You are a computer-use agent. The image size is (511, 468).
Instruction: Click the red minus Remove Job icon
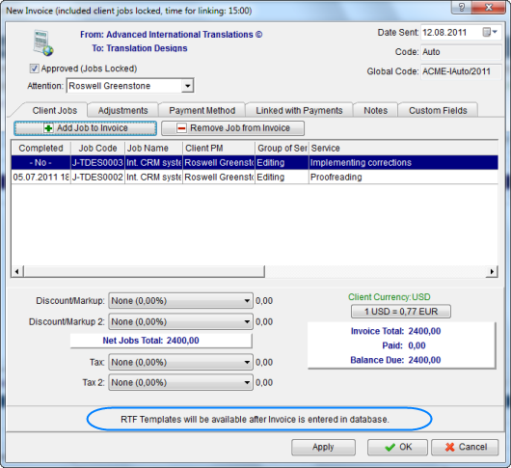point(181,128)
